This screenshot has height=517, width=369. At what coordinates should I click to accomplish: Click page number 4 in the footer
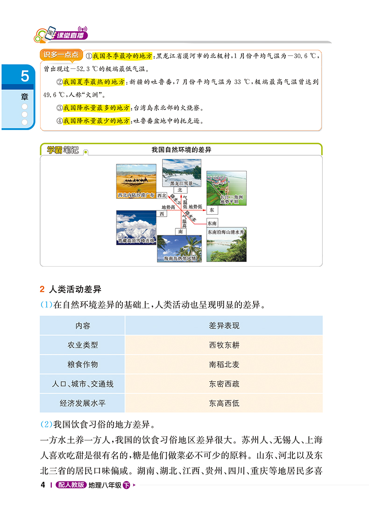click(43, 485)
